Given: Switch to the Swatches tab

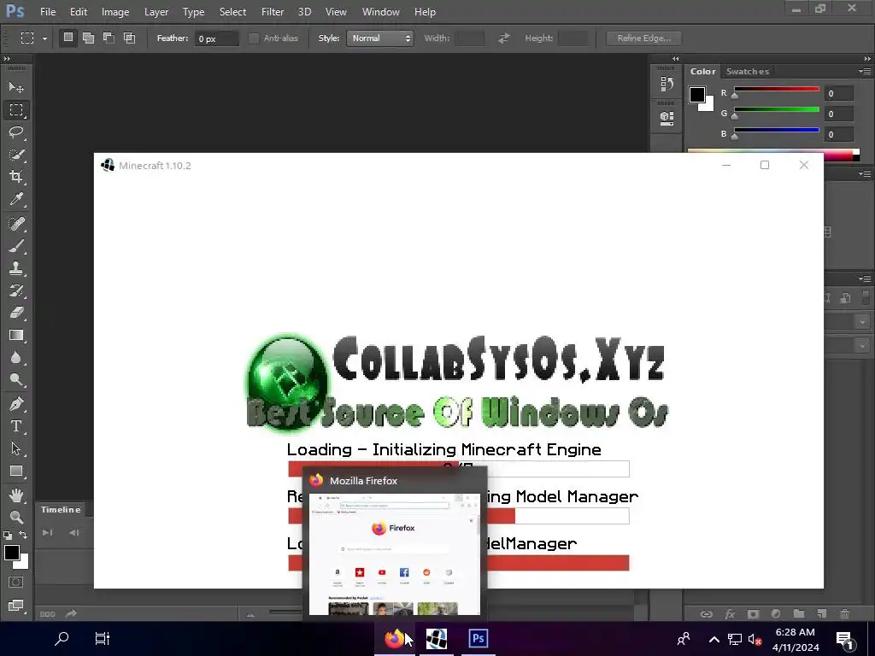Looking at the screenshot, I should pos(747,72).
